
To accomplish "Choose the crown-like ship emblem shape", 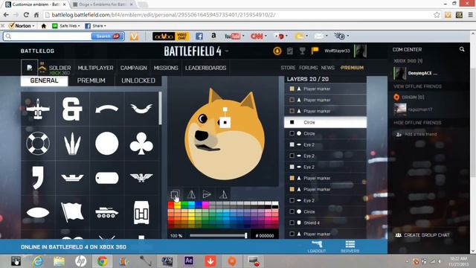I will (x=72, y=177).
